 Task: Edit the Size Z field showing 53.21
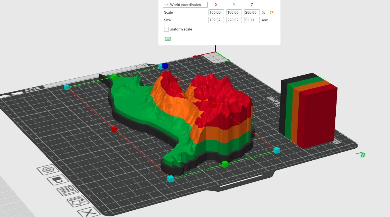[252, 20]
